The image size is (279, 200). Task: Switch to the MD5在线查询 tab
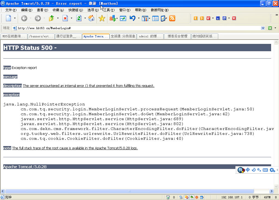[14, 36]
